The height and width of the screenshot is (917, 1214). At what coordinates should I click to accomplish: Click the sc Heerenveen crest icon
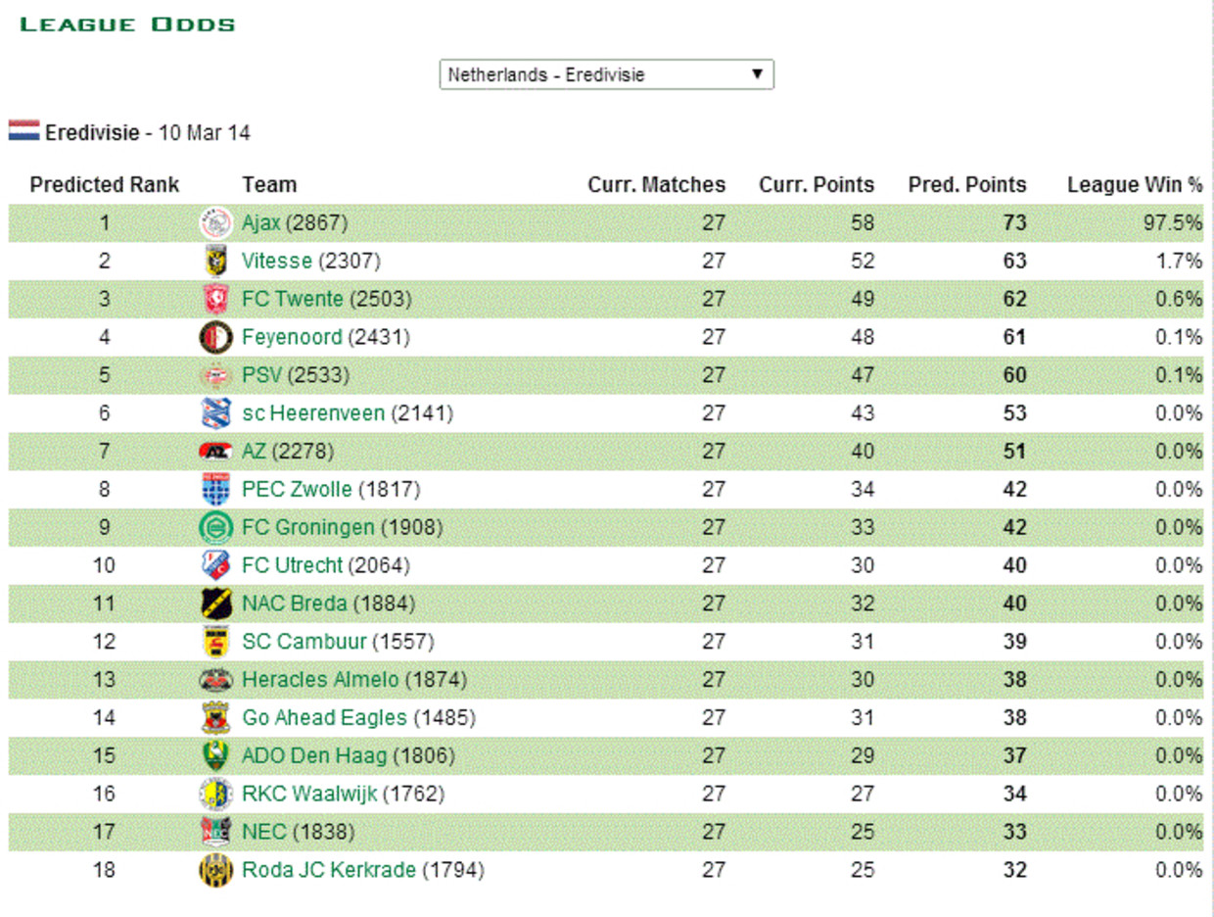point(215,413)
